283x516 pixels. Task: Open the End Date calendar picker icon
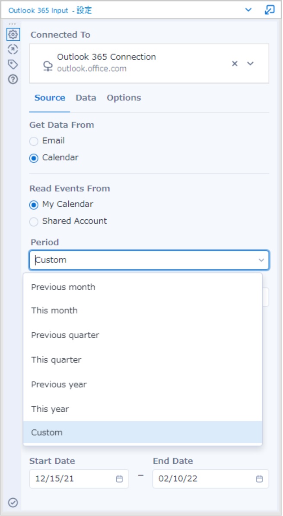[259, 478]
